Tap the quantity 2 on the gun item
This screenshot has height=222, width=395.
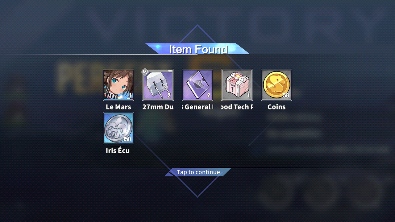point(169,95)
